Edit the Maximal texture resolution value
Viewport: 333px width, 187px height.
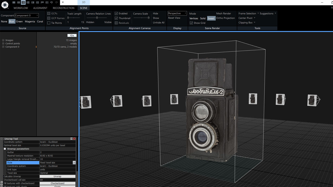[57, 156]
